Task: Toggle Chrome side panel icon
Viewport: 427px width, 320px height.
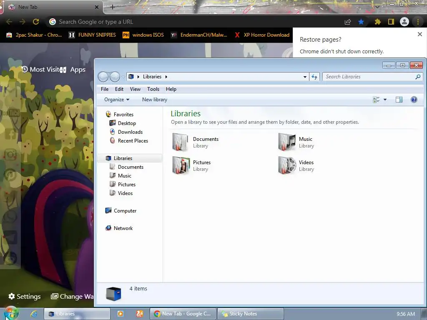Action: [x=391, y=22]
